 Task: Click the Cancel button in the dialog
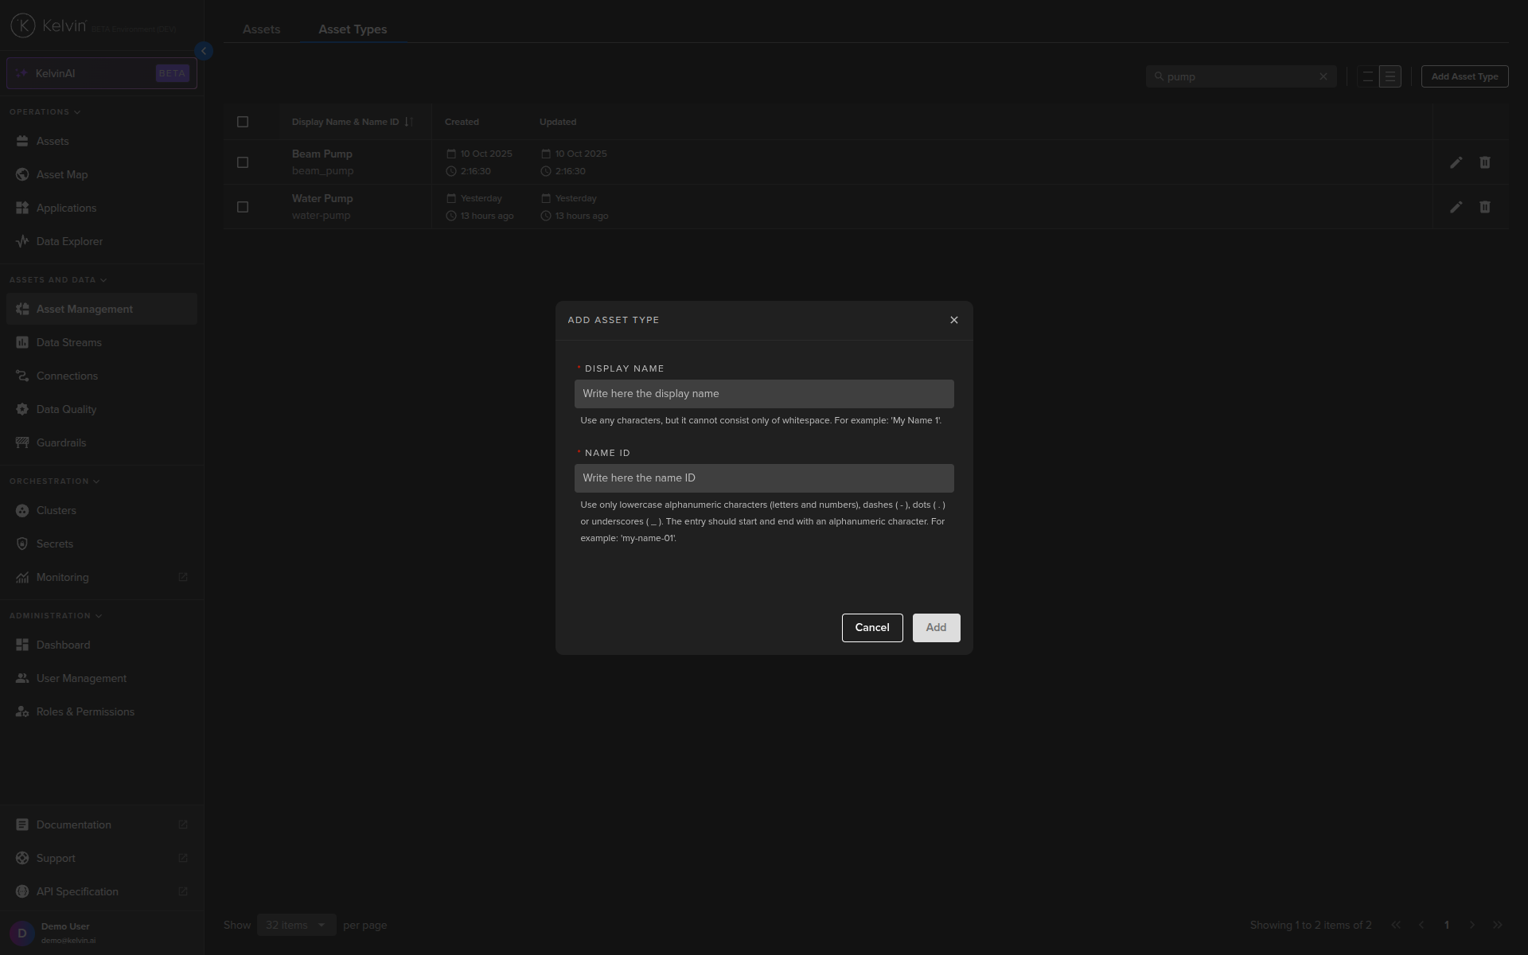tap(871, 627)
